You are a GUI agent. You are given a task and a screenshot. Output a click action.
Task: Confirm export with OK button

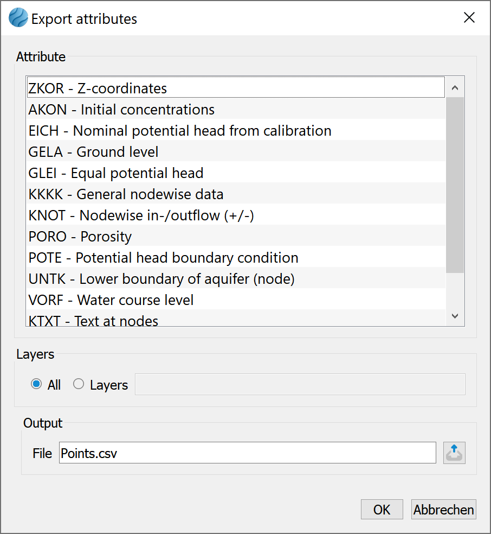[382, 510]
